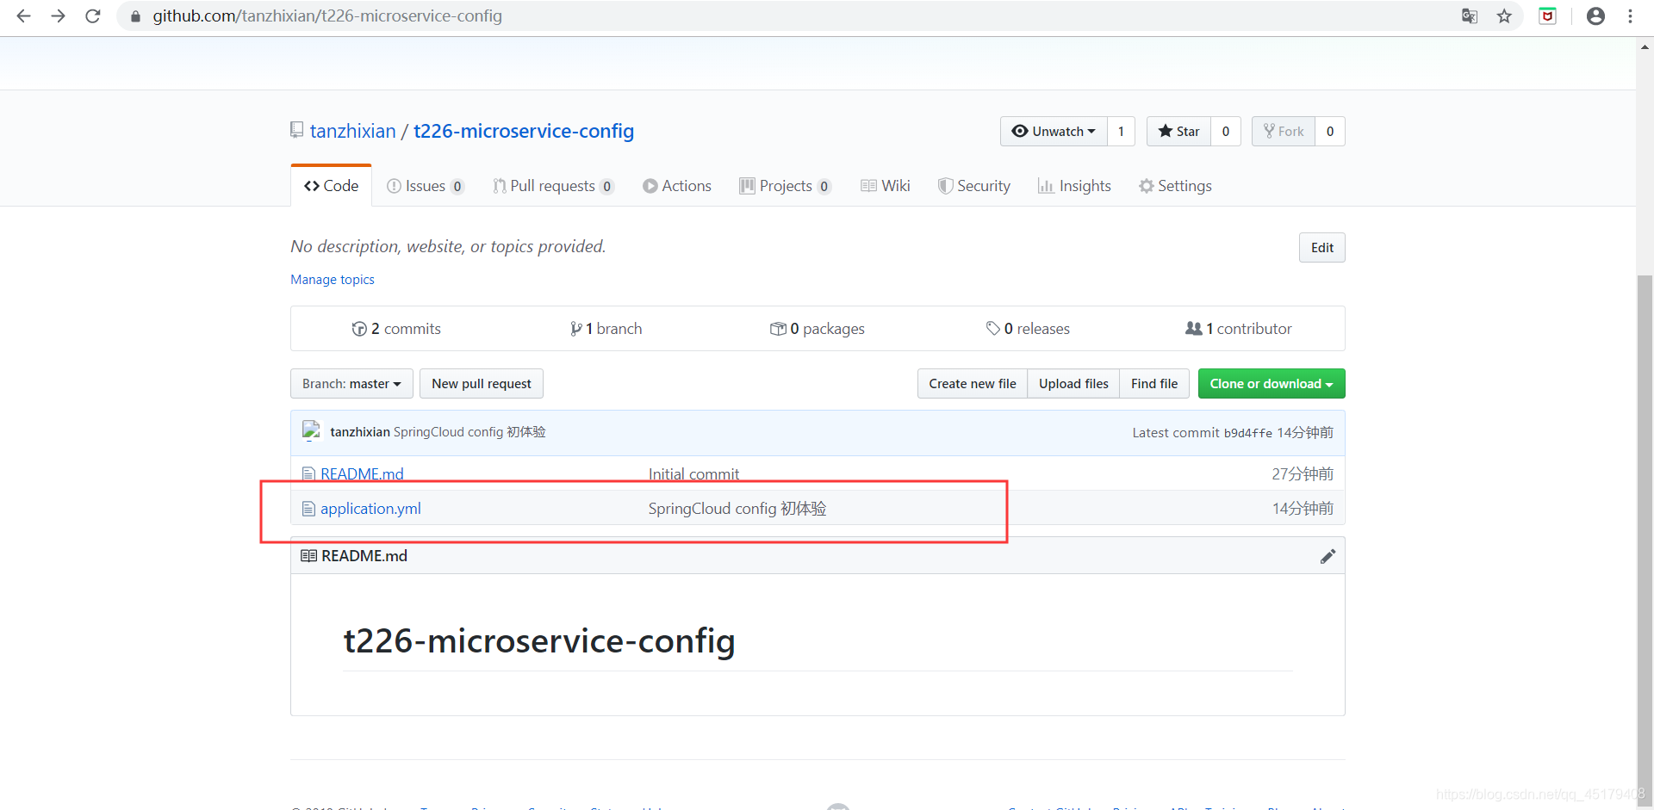Click the application.yml file icon

308,509
